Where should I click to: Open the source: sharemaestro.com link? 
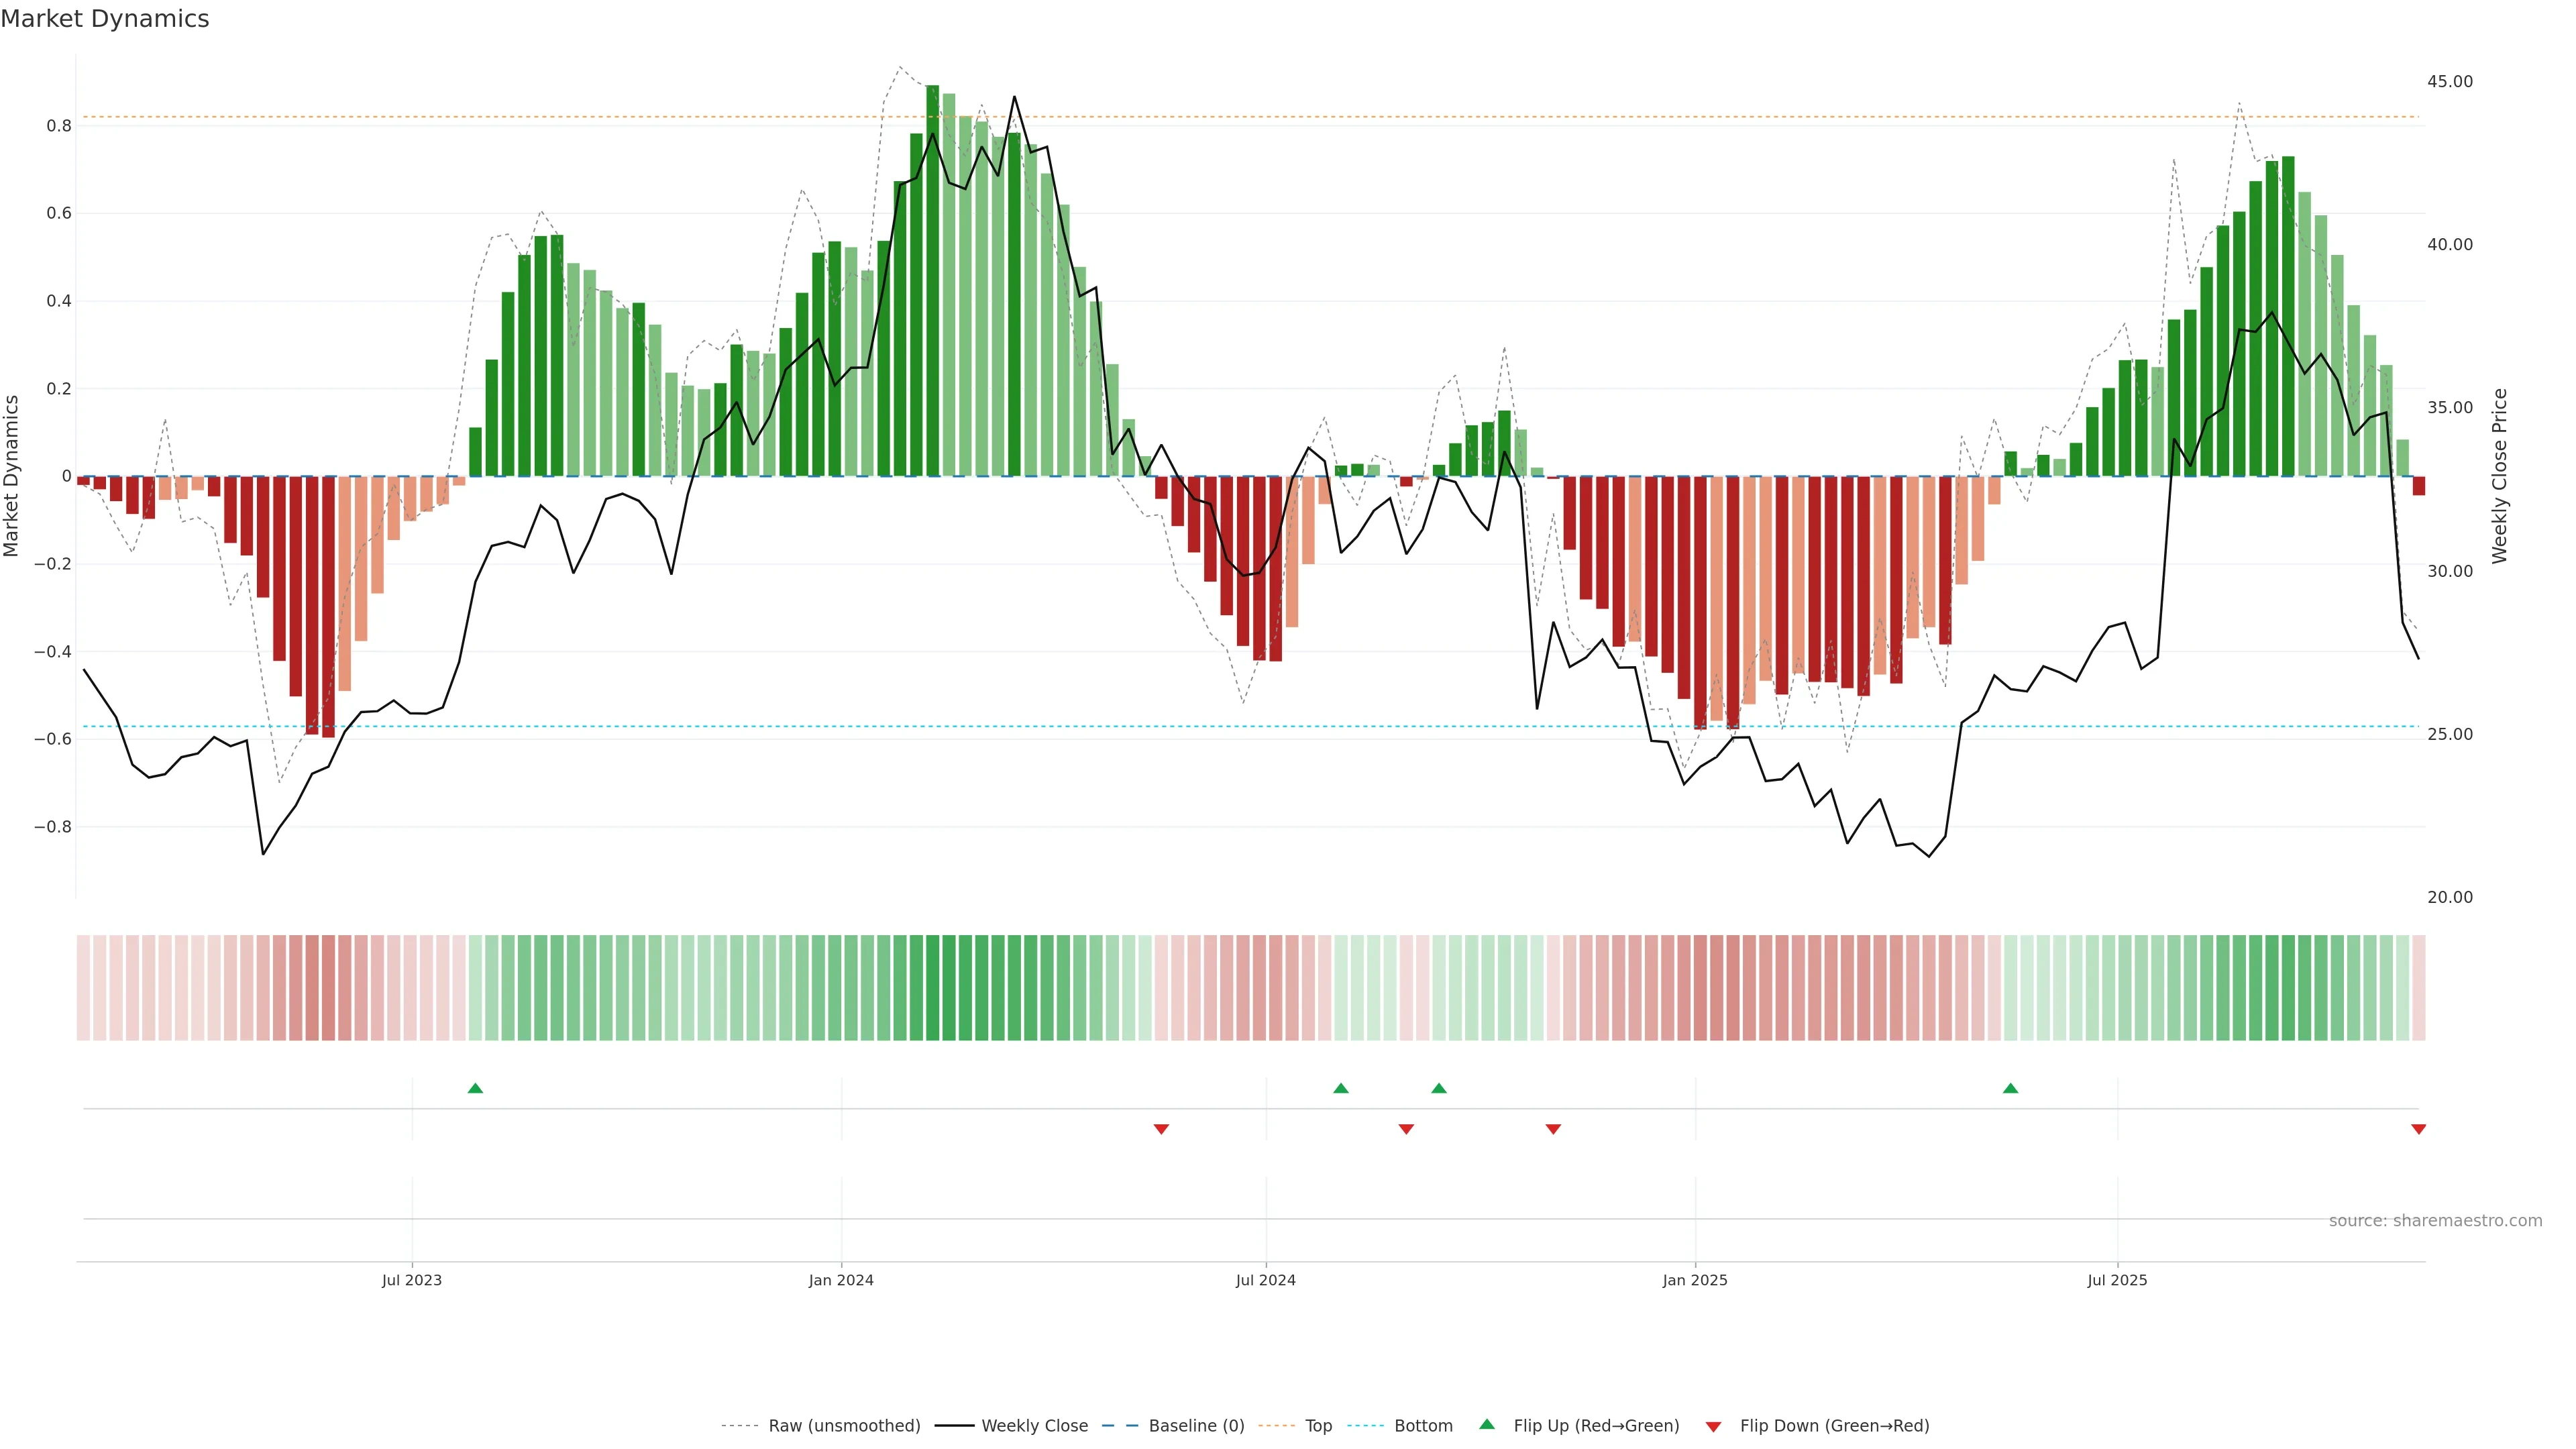pyautogui.click(x=2435, y=1221)
